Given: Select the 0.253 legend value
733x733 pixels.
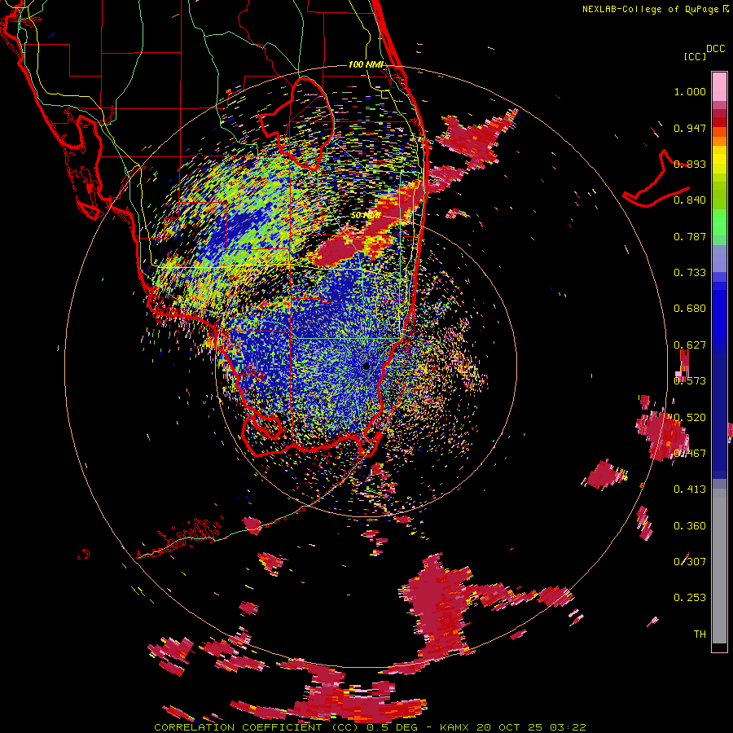Looking at the screenshot, I should pyautogui.click(x=690, y=598).
